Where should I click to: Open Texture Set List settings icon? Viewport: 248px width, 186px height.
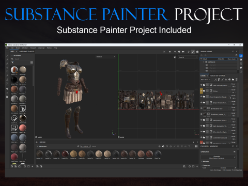click(236, 55)
